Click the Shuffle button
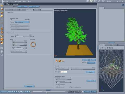 (x=91, y=72)
